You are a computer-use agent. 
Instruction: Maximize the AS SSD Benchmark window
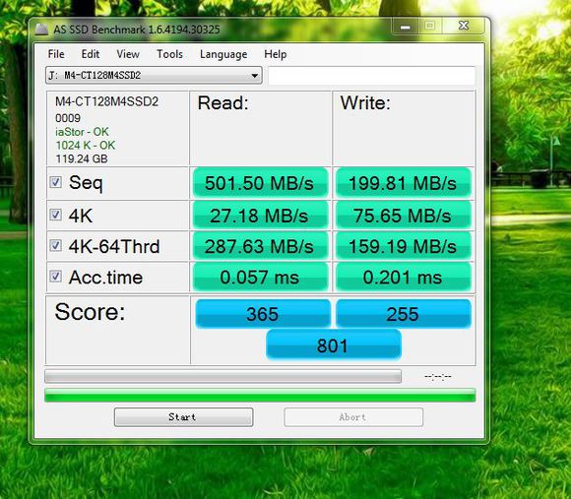429,27
